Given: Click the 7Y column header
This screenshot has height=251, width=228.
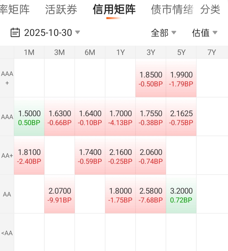Looking at the screenshot, I should [212, 52].
